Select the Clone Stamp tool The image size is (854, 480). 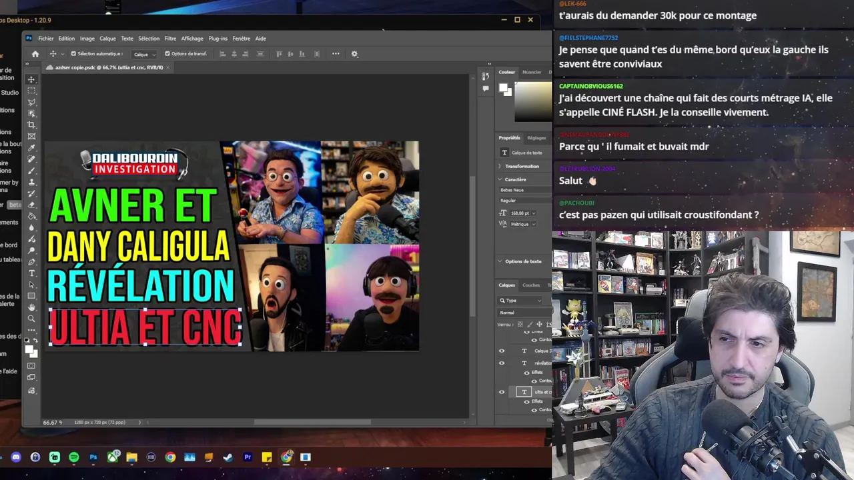(31, 181)
